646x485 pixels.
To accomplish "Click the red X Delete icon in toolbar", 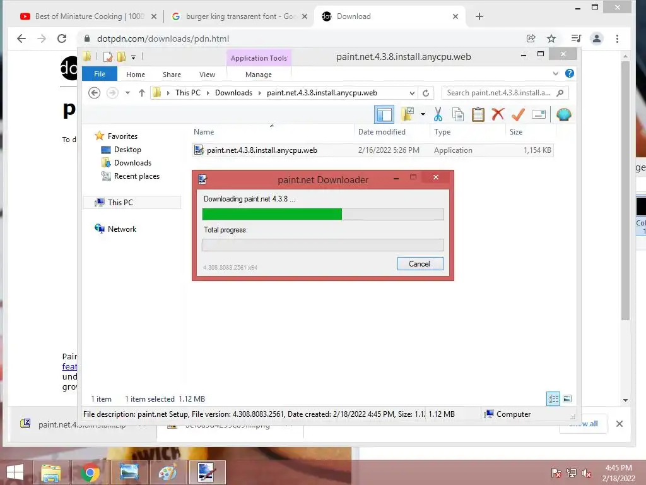I will tap(498, 114).
